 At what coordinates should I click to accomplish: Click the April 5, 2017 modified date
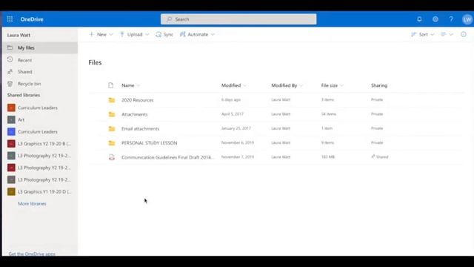pyautogui.click(x=232, y=113)
